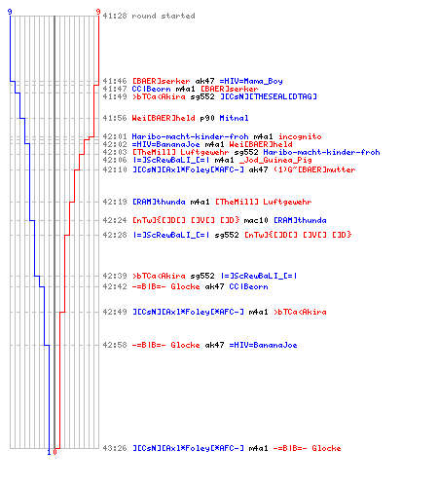Click the blue team count 9 at the top of the graph

point(10,12)
